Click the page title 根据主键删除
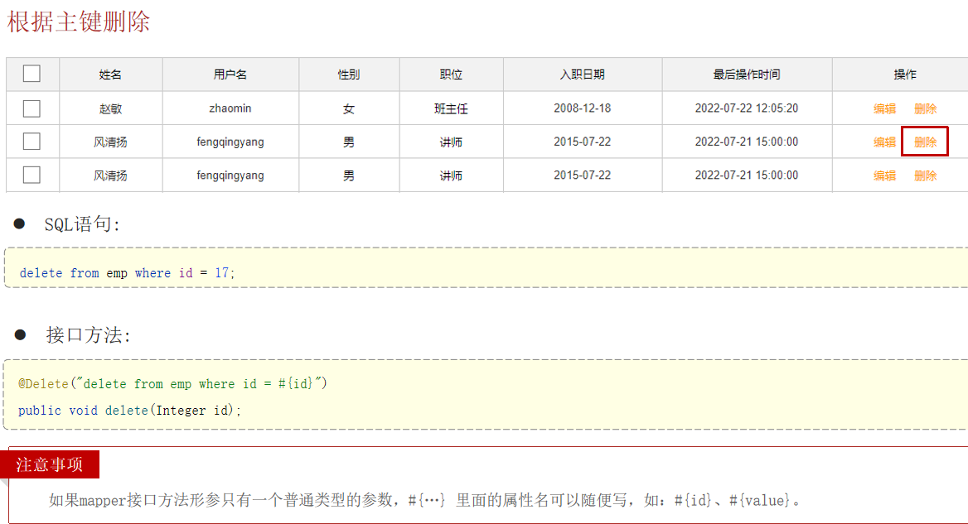Image resolution: width=968 pixels, height=524 pixels. (x=79, y=22)
